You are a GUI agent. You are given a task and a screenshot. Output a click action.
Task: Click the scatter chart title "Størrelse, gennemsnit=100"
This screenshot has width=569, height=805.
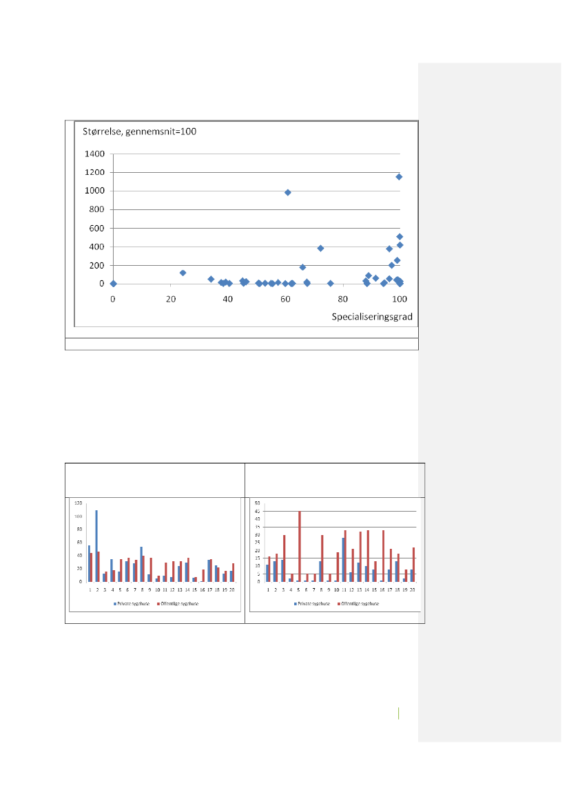coord(140,132)
